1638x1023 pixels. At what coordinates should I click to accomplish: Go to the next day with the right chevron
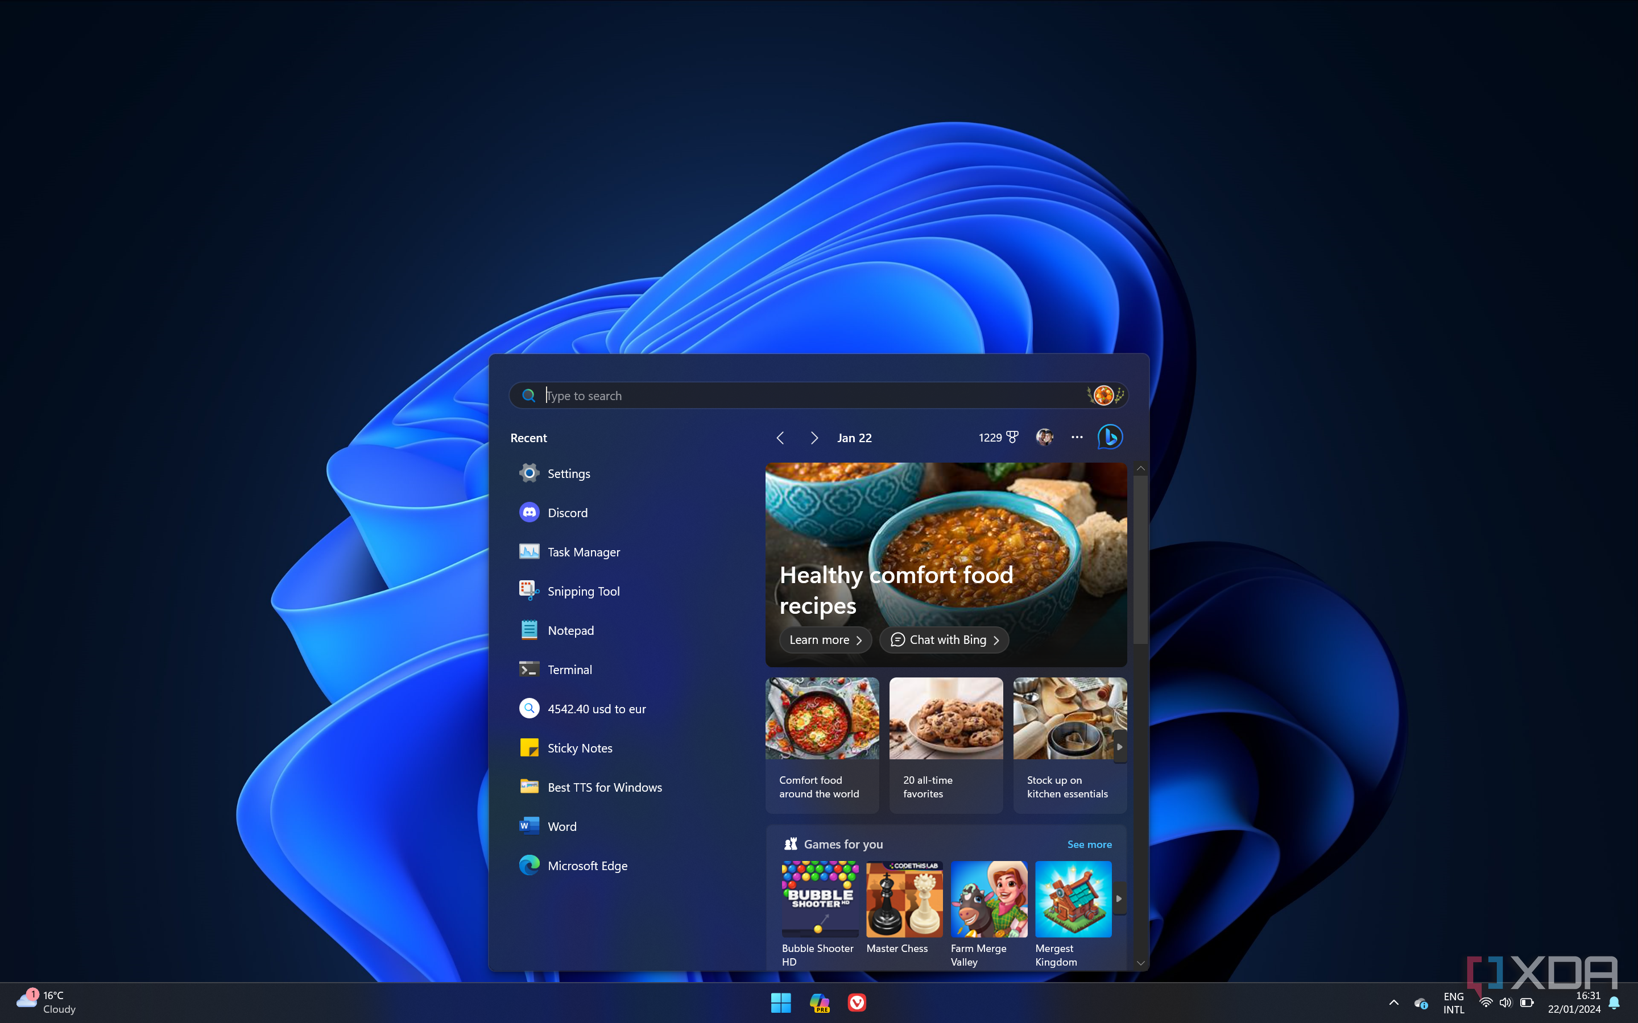pos(814,438)
